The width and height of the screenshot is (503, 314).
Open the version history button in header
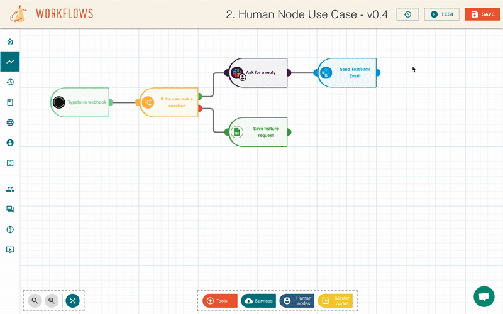click(x=407, y=14)
